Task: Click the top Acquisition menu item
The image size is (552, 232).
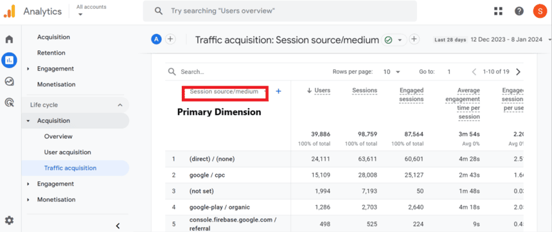Action: (x=53, y=37)
